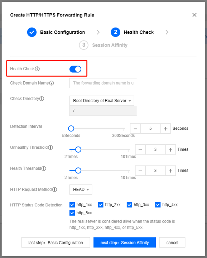Open the Root Directory of Real Server dropdown
The width and height of the screenshot is (207, 258).
(102, 101)
